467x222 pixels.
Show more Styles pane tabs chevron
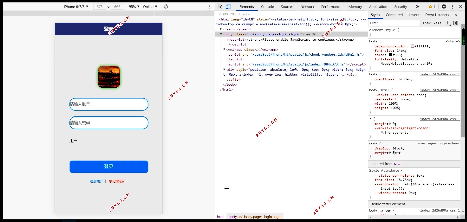pos(456,15)
